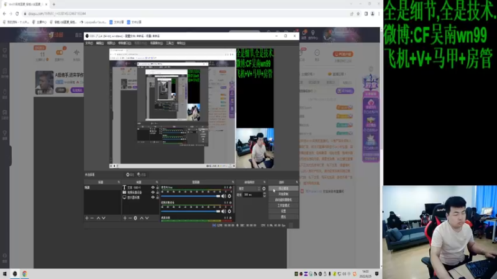Select scene transition type dropdown
This screenshot has width=497, height=279.
click(x=249, y=188)
